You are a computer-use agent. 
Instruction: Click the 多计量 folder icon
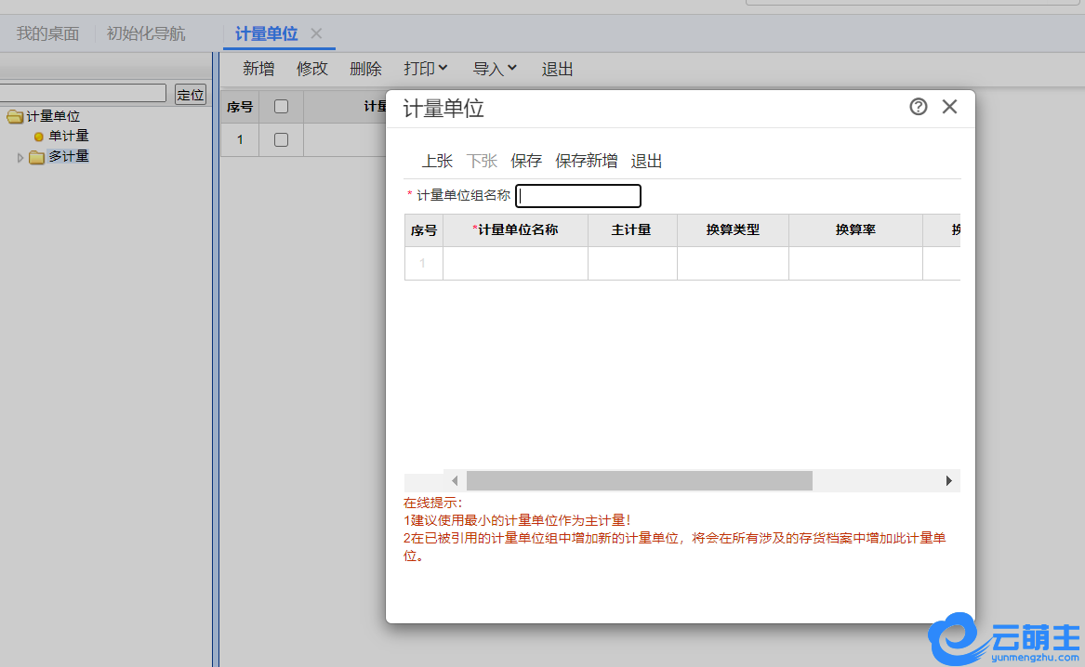36,157
